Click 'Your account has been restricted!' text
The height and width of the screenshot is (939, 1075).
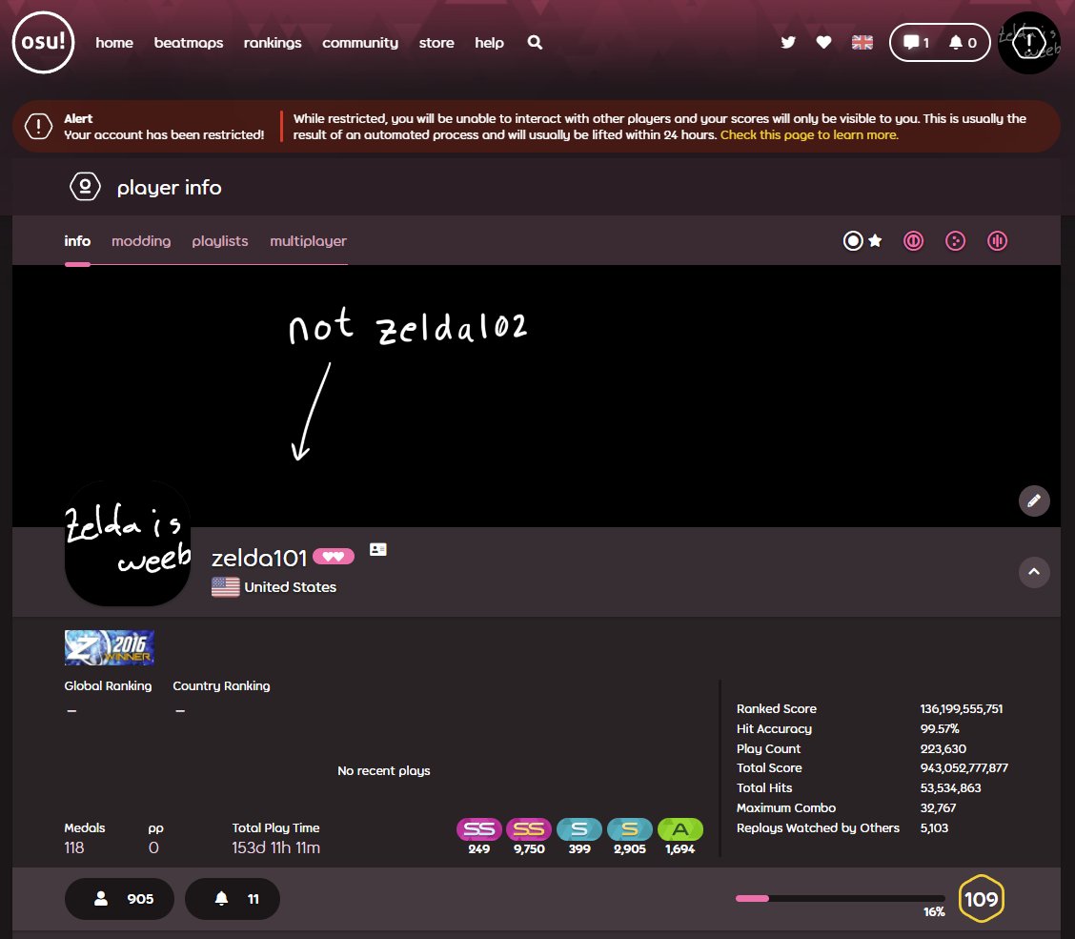164,135
